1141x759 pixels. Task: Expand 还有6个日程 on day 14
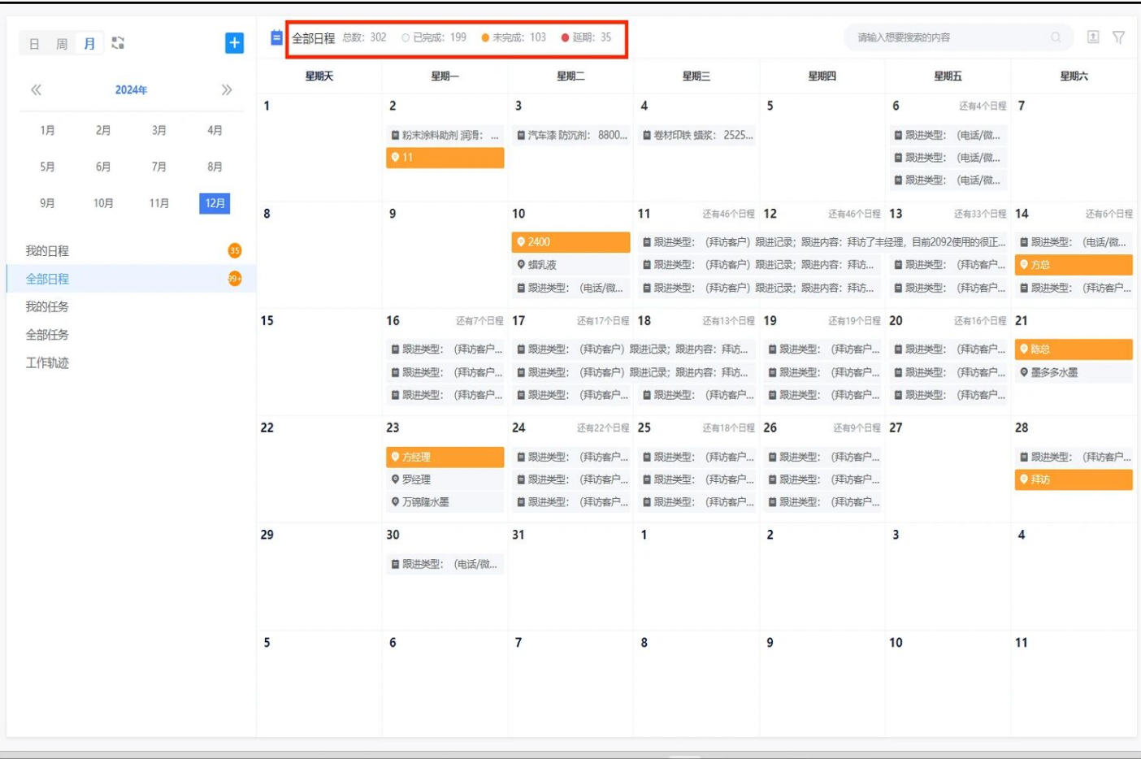(x=1108, y=214)
